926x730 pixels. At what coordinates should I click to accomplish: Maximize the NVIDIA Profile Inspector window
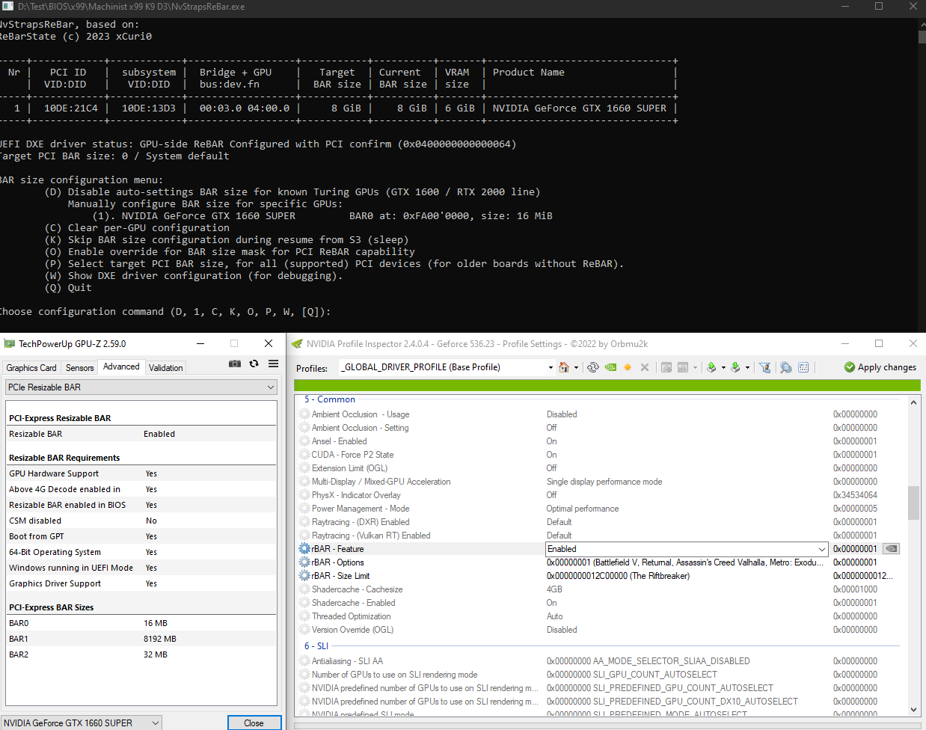(x=879, y=343)
